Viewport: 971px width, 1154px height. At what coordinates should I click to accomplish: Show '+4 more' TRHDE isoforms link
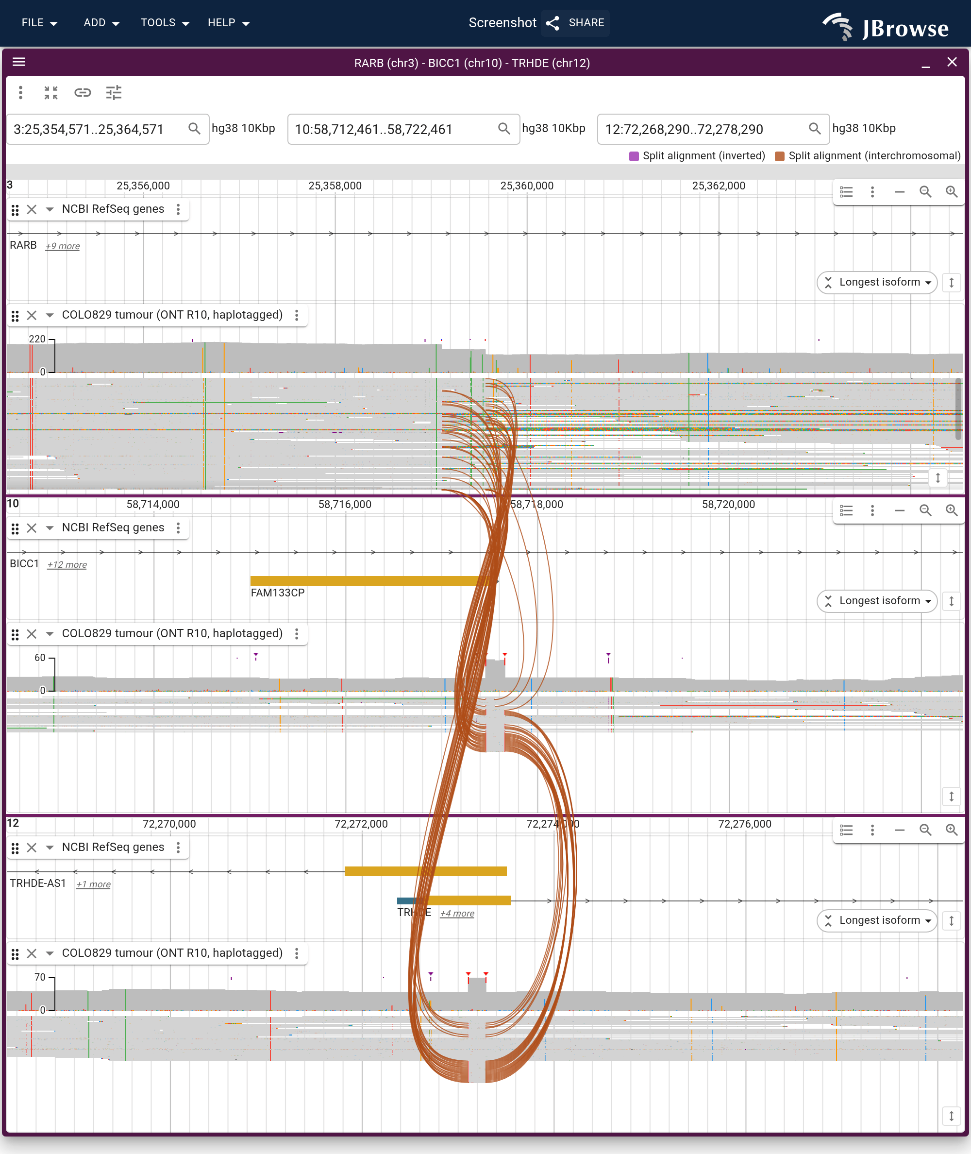(457, 914)
